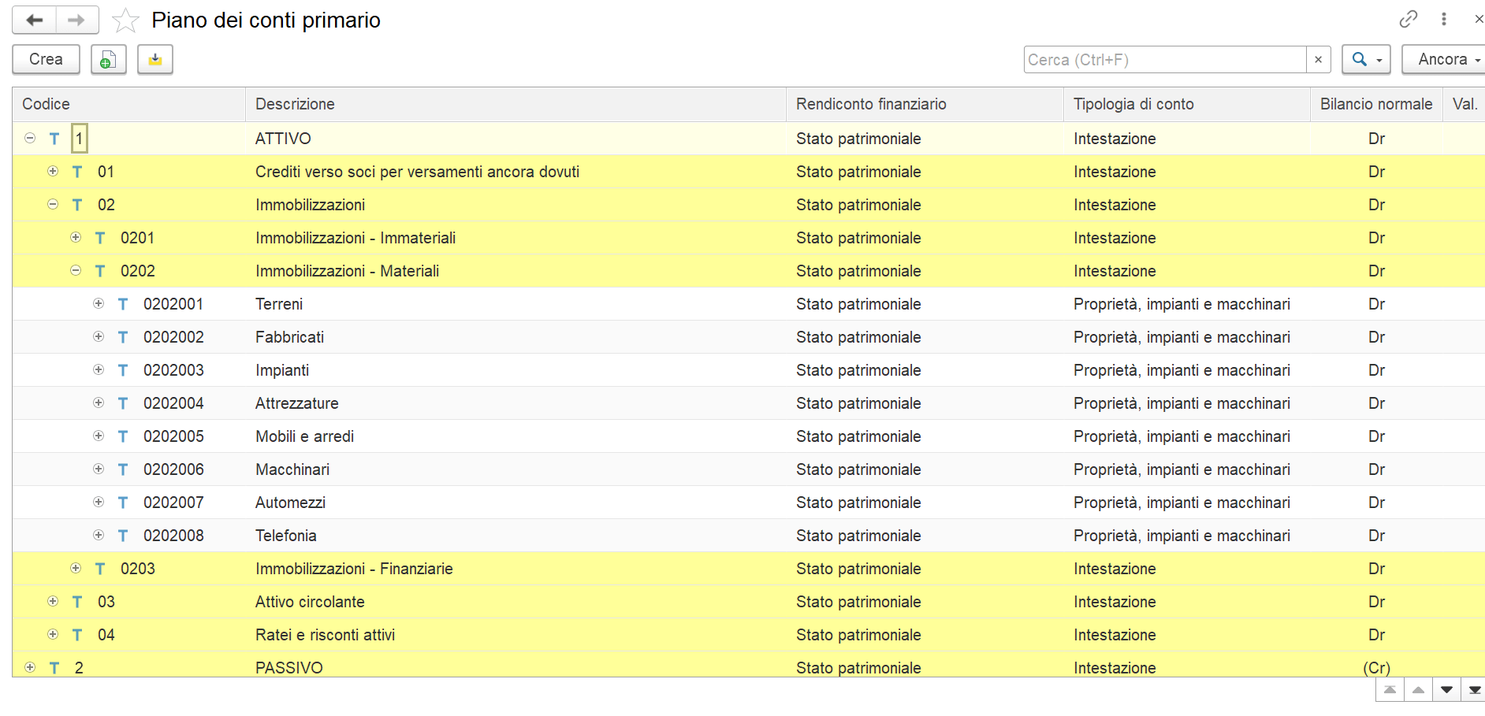Click the T icon of the ATTIVO row
The height and width of the screenshot is (716, 1485).
point(54,139)
